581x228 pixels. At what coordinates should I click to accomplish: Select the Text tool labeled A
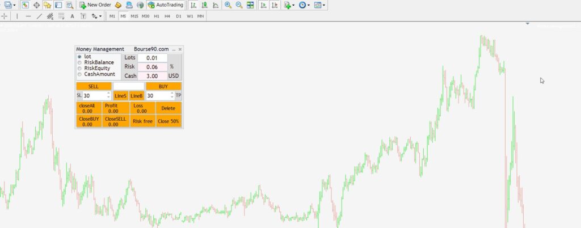point(72,16)
